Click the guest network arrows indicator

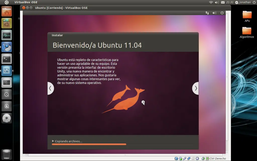[x=207, y=13]
